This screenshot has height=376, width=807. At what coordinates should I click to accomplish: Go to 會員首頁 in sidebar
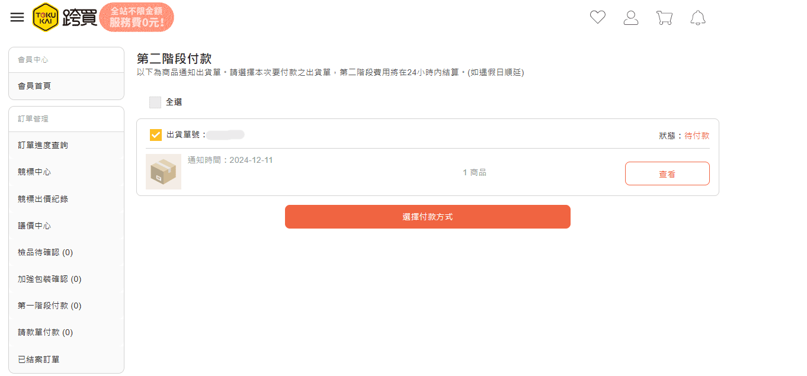(66, 86)
